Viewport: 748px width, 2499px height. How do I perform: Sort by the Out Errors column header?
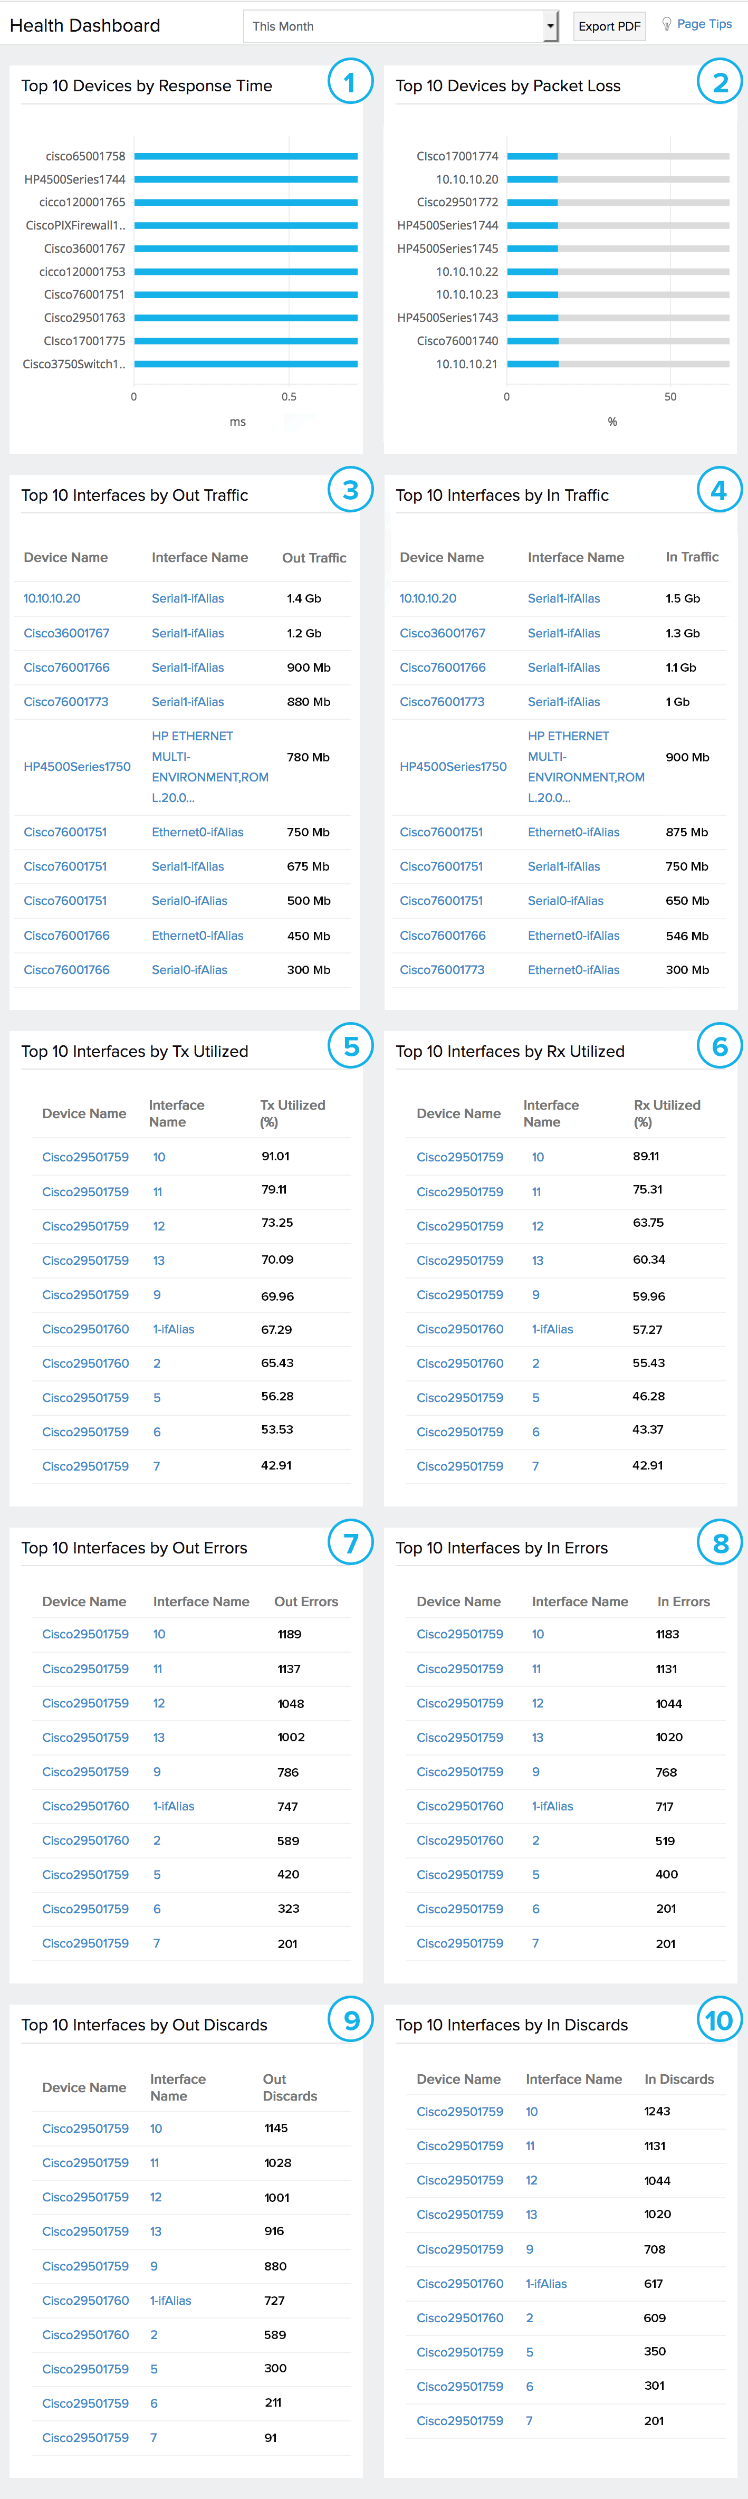[x=305, y=1601]
